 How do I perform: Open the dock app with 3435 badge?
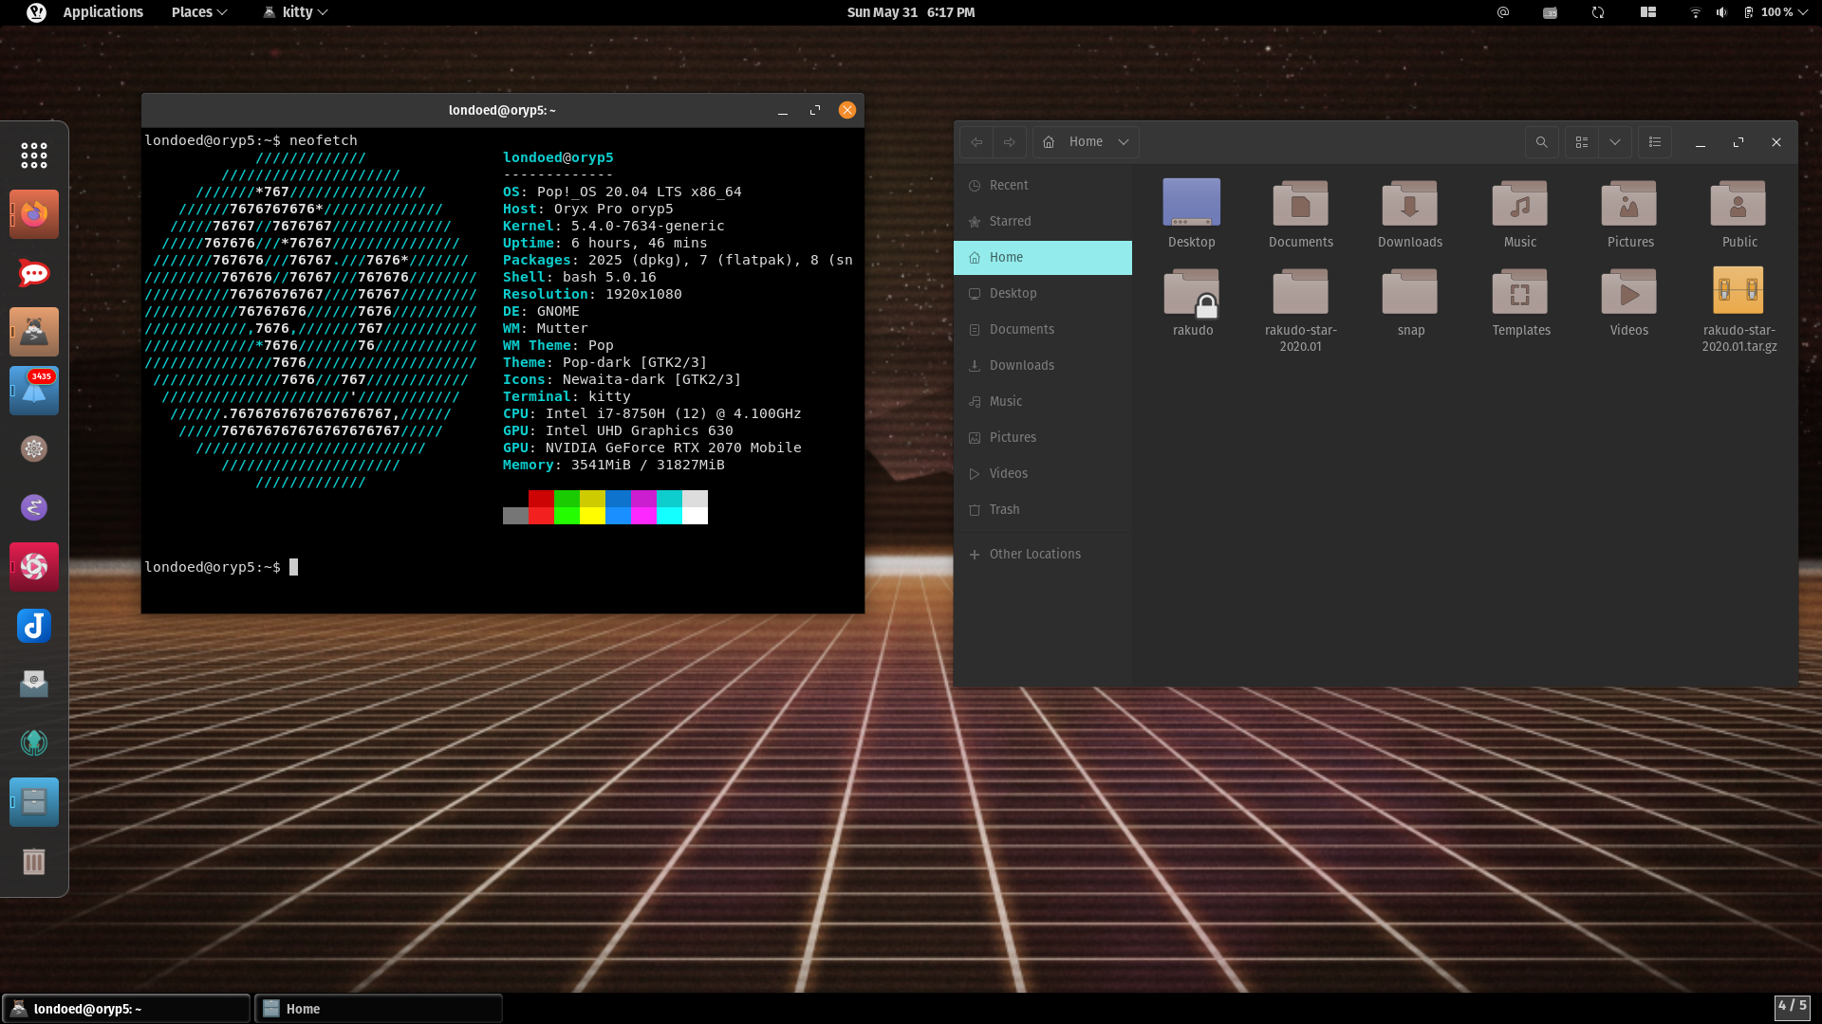click(34, 391)
